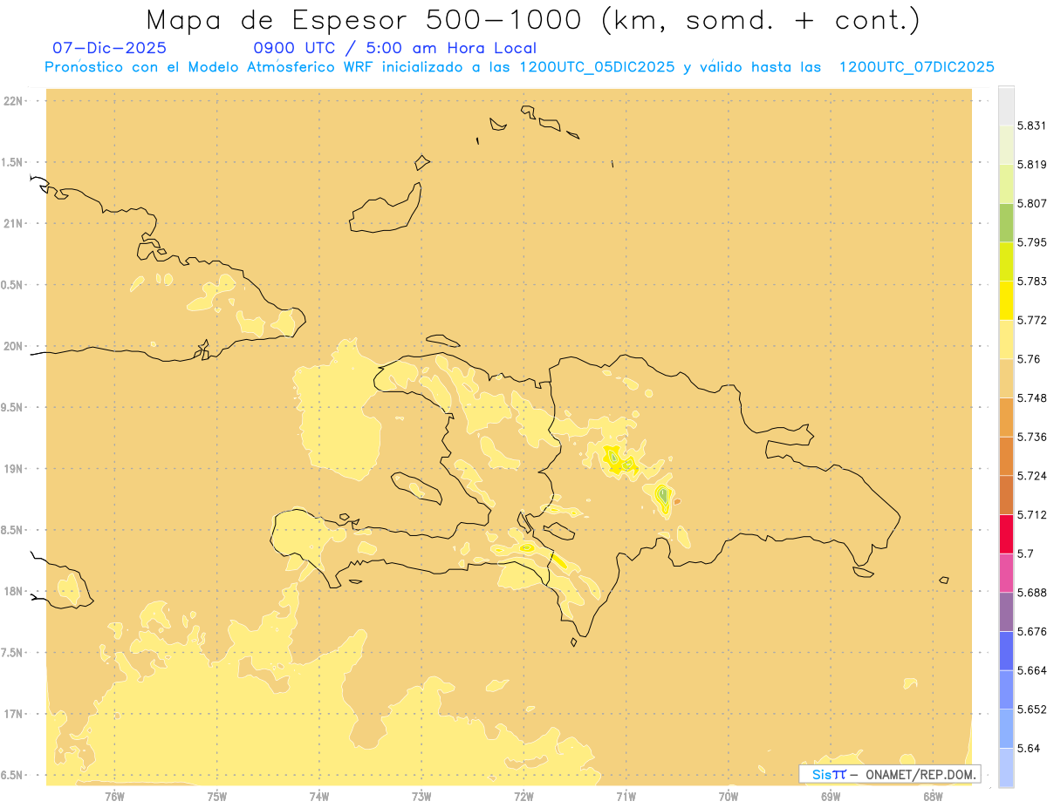Click the legend value '5.736'
Screen dimensions: 1047x808
1032,437
